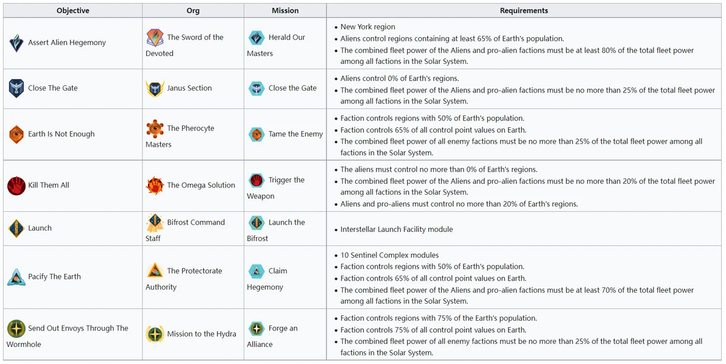Image resolution: width=726 pixels, height=364 pixels.
Task: Select the Requirements column header
Action: pyautogui.click(x=524, y=10)
